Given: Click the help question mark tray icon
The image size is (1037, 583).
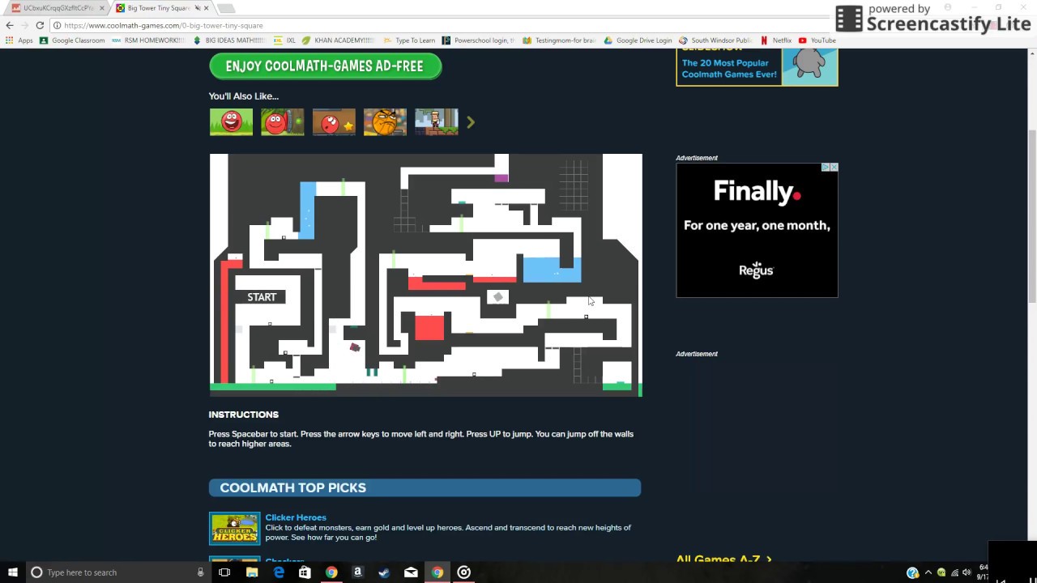Looking at the screenshot, I should click(913, 572).
